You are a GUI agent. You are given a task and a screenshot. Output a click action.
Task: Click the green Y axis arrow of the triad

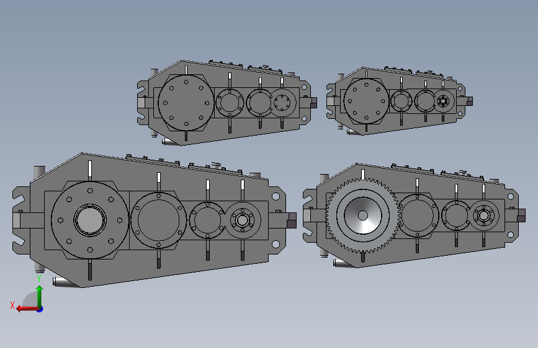pos(40,296)
